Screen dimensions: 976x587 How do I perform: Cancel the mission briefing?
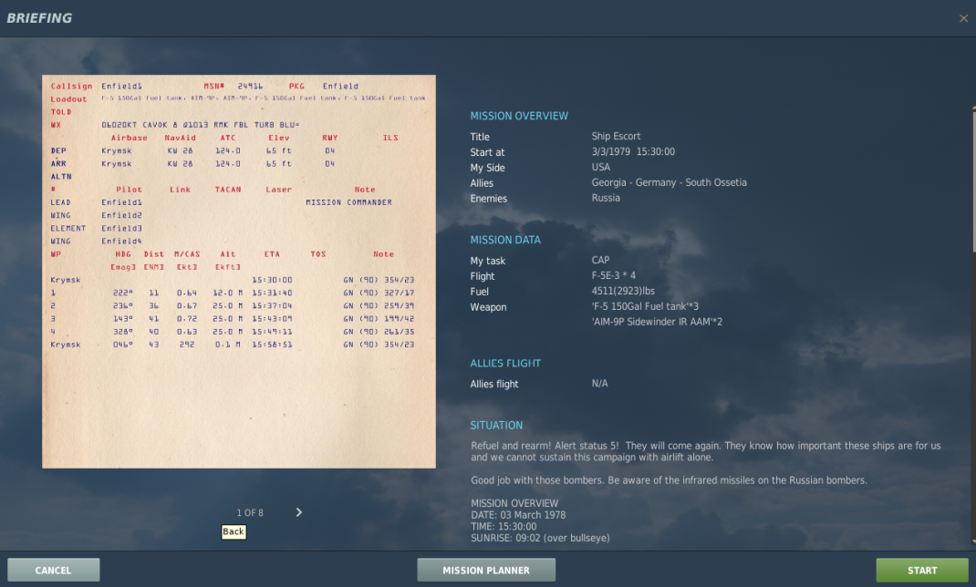(x=54, y=571)
